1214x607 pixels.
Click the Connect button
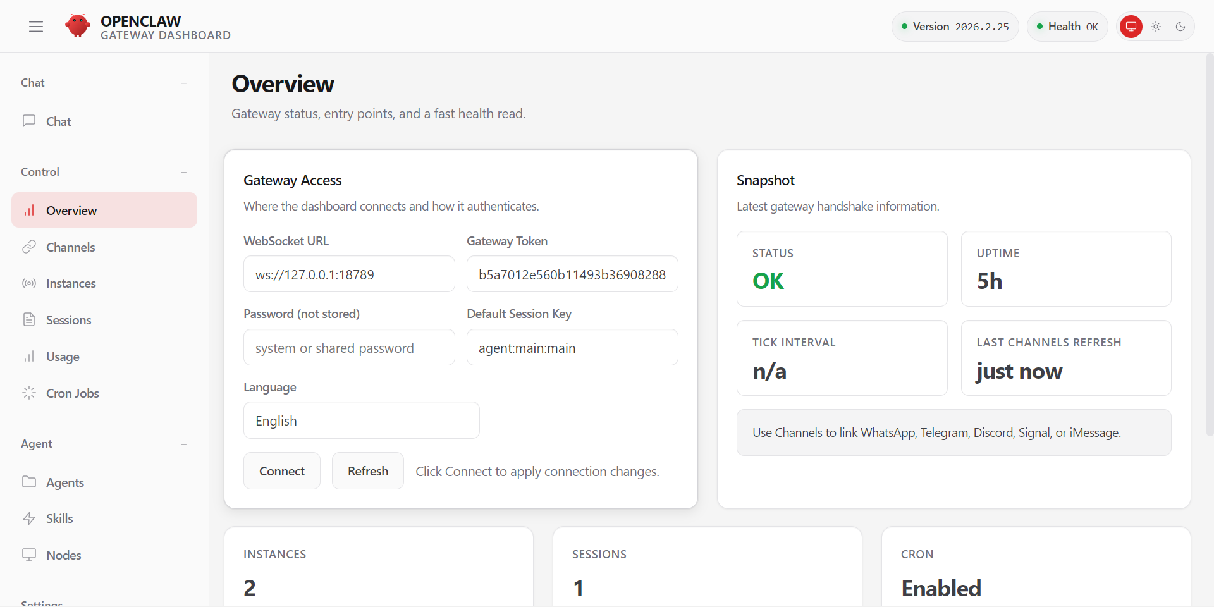(x=282, y=471)
